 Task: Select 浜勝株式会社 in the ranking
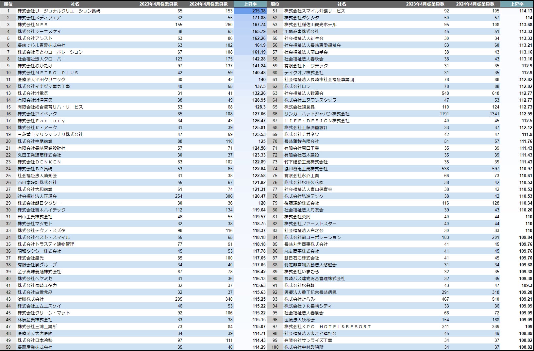(x=31, y=299)
